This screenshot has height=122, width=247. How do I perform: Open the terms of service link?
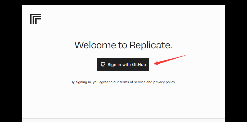(132, 82)
